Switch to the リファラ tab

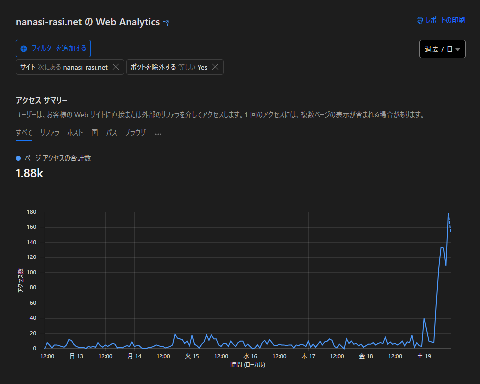click(50, 133)
